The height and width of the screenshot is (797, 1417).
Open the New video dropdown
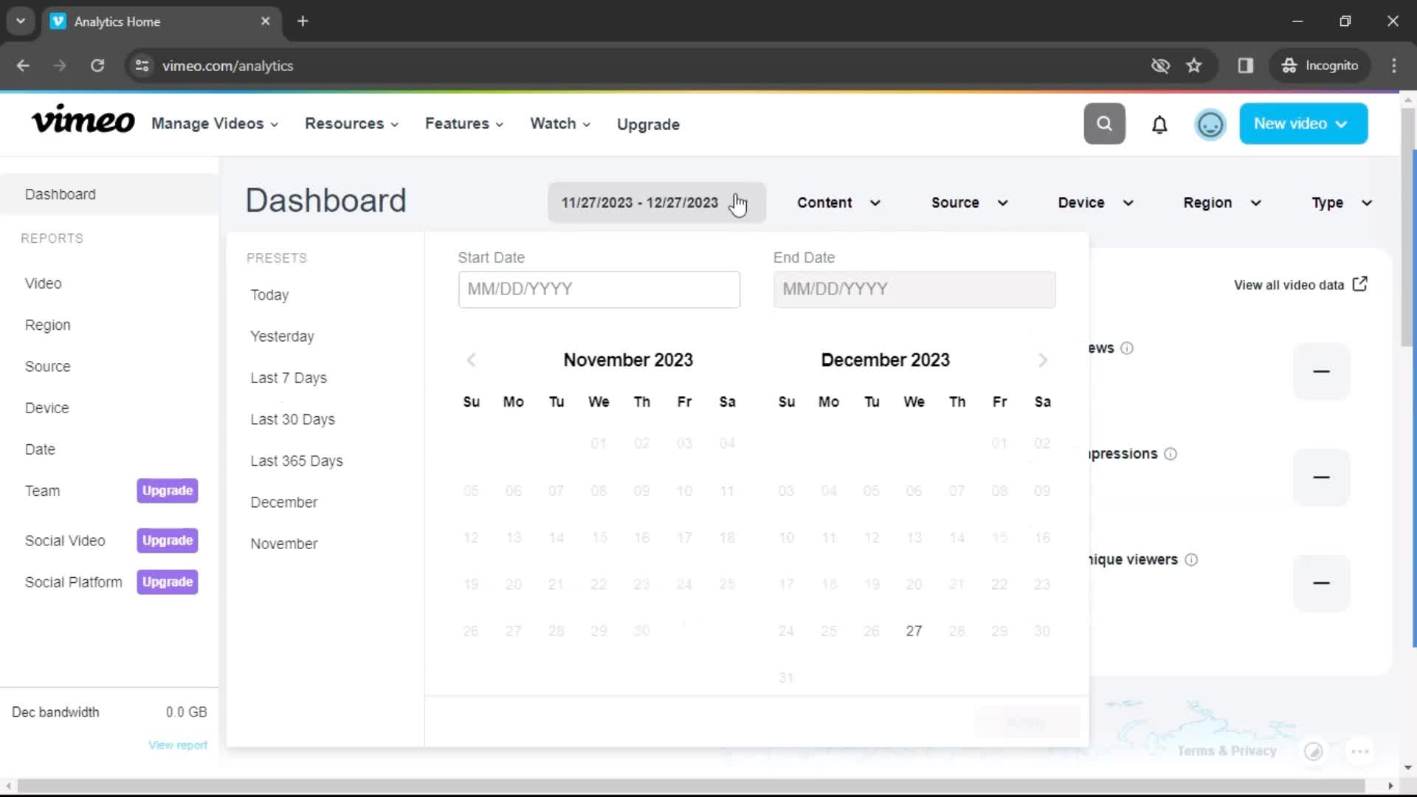1303,124
